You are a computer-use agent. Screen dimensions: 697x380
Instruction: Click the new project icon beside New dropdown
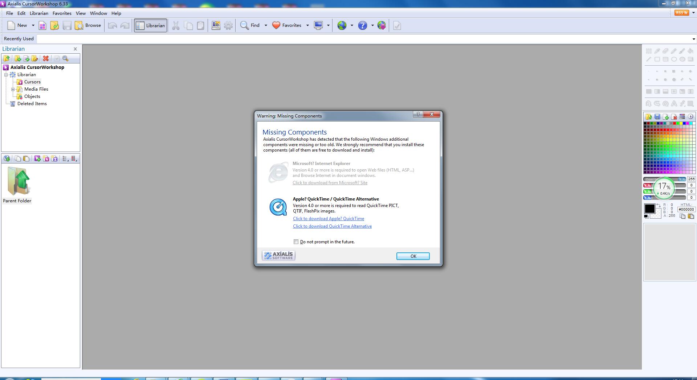coord(42,25)
